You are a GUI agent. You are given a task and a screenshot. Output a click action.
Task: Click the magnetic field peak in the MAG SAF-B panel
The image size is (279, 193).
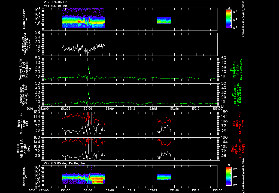tap(89, 89)
